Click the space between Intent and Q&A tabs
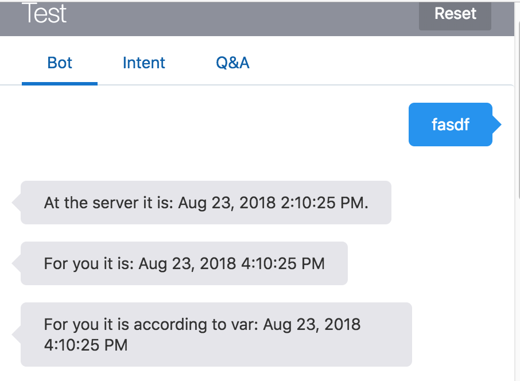The width and height of the screenshot is (520, 381). [x=189, y=63]
